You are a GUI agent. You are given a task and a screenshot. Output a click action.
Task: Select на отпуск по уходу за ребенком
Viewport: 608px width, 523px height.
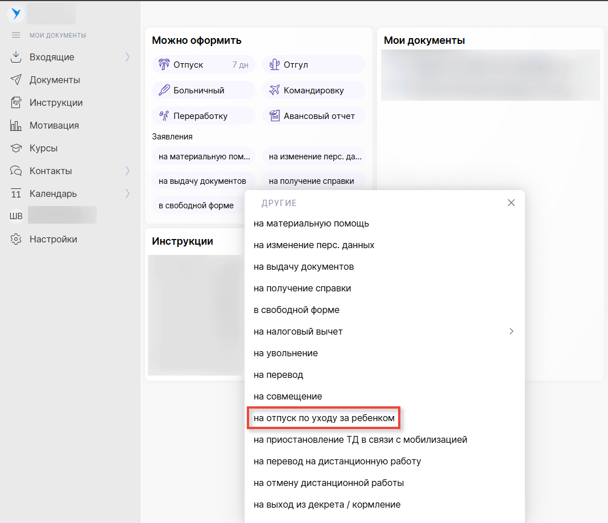click(x=324, y=418)
